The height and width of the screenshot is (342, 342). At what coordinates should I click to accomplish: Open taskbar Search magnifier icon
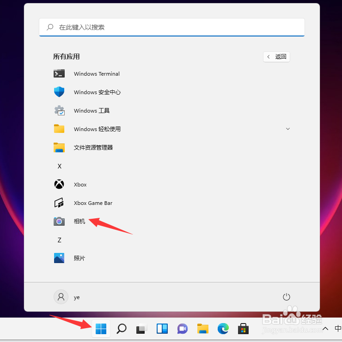122,329
